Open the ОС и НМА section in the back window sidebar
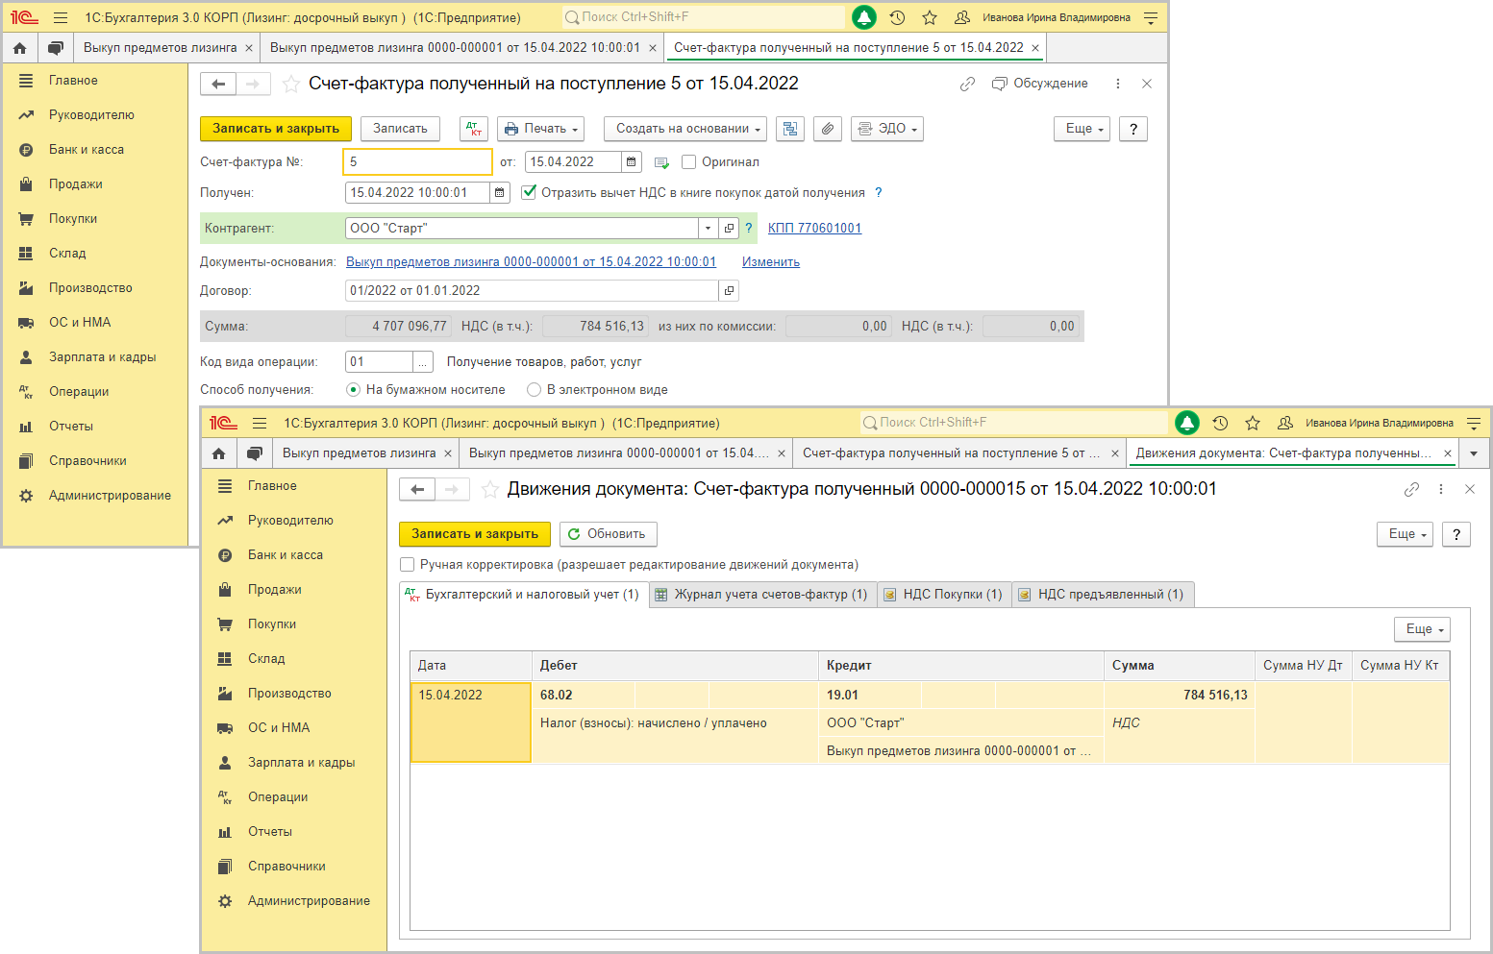The width and height of the screenshot is (1493, 954). pyautogui.click(x=80, y=323)
